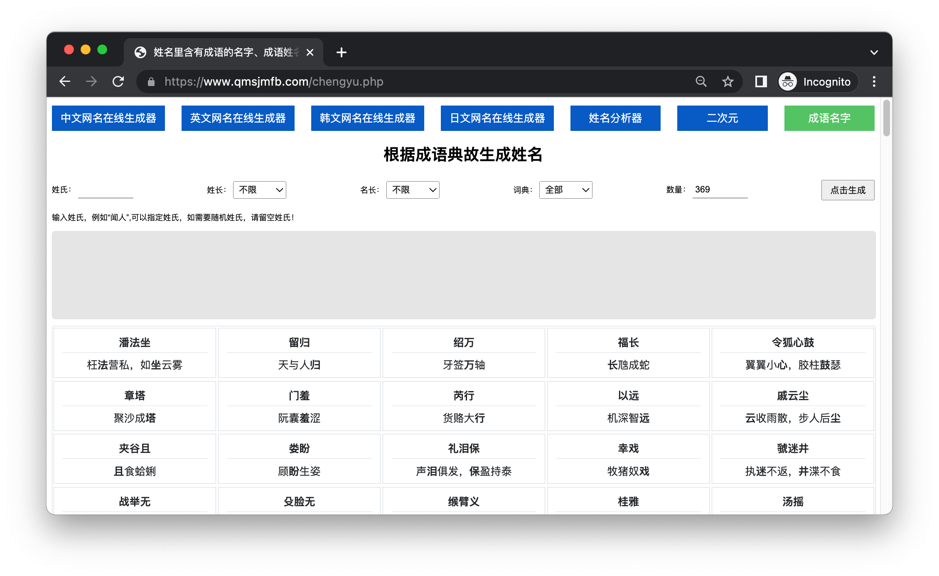Open a new browser tab
This screenshot has height=576, width=939.
tap(342, 52)
